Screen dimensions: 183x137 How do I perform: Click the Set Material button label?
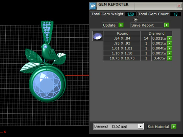pyautogui.click(x=158, y=127)
